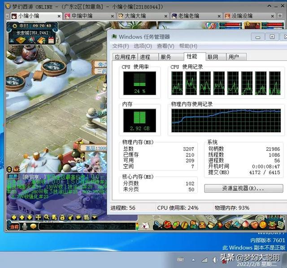
Task: Clear chat with the broom icon
Action: 71,217
